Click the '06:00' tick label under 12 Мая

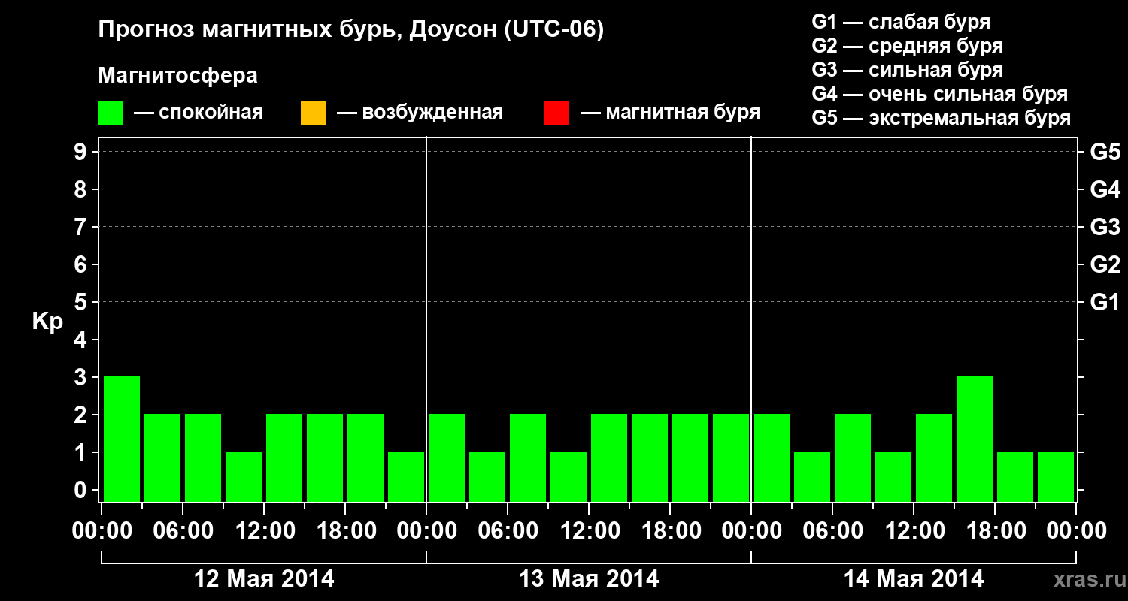pyautogui.click(x=183, y=531)
